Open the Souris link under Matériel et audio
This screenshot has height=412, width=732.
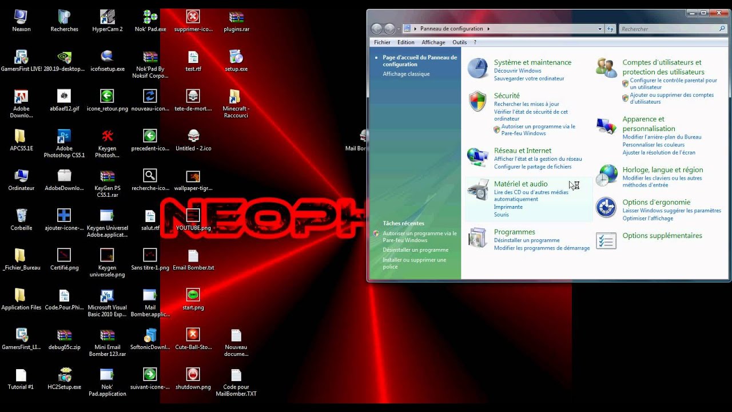pos(501,215)
